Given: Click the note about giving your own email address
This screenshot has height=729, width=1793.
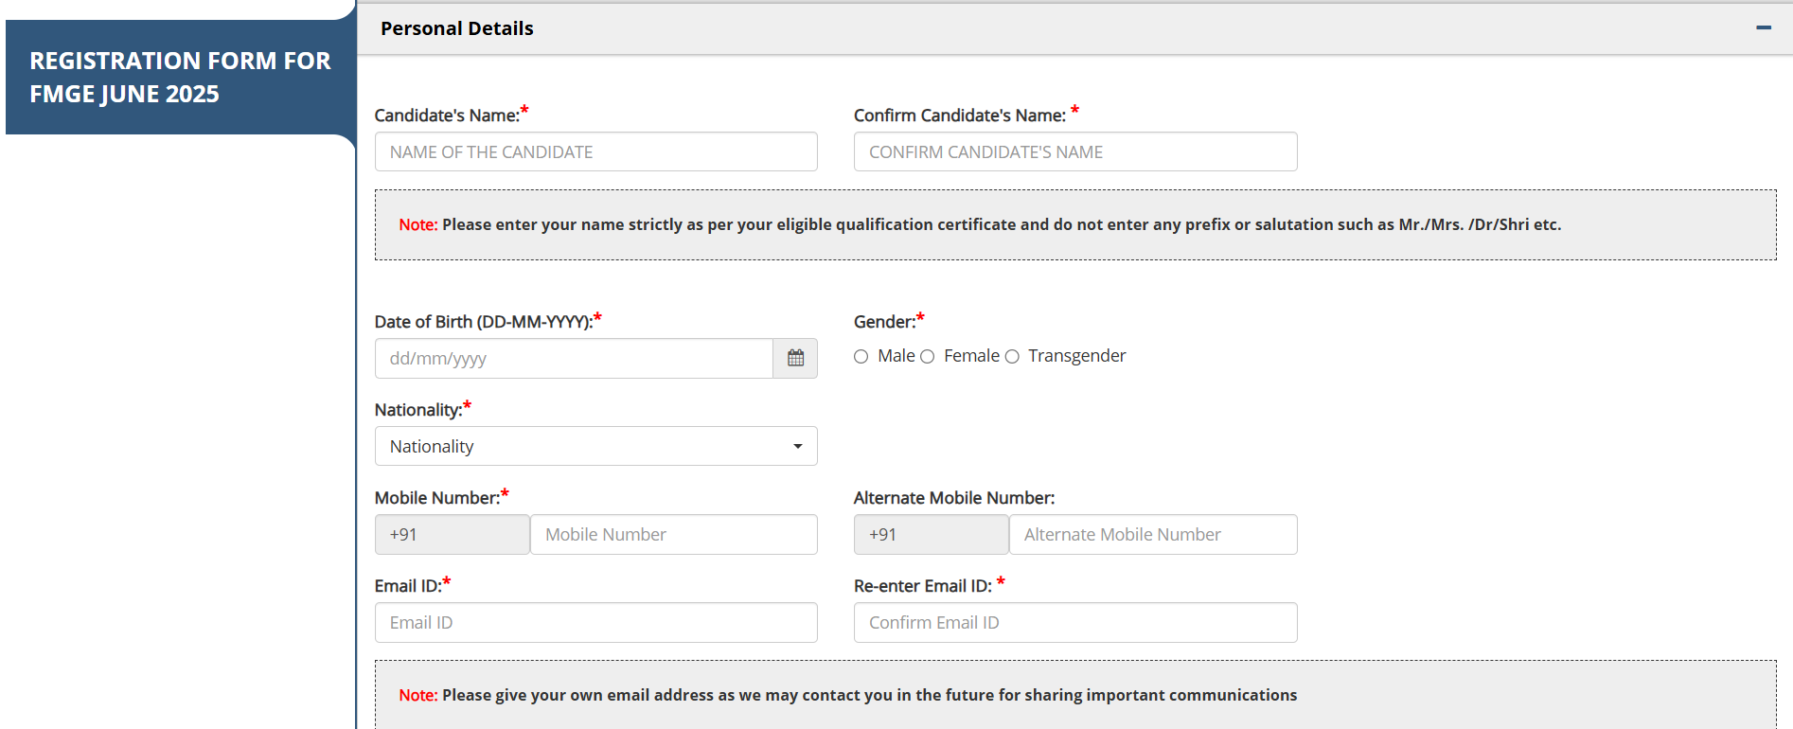Looking at the screenshot, I should point(1075,695).
